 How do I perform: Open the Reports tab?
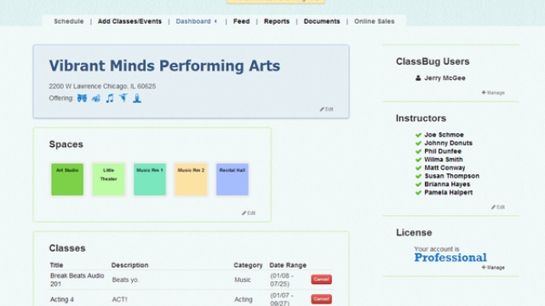coord(277,21)
